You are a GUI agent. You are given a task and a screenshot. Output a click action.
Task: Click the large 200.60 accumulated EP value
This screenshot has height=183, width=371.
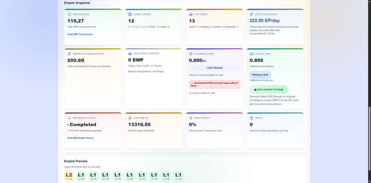click(76, 60)
